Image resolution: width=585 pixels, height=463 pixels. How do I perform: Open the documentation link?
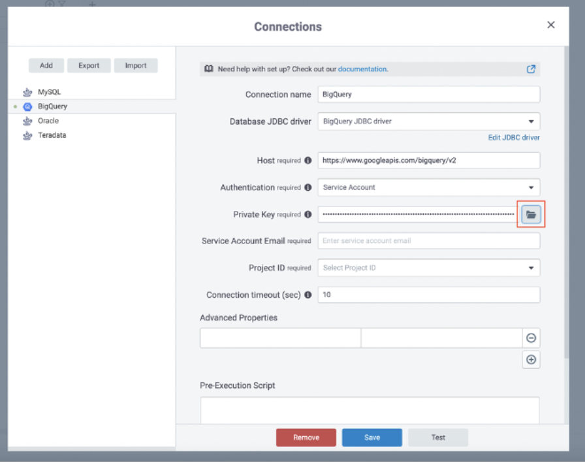click(362, 69)
